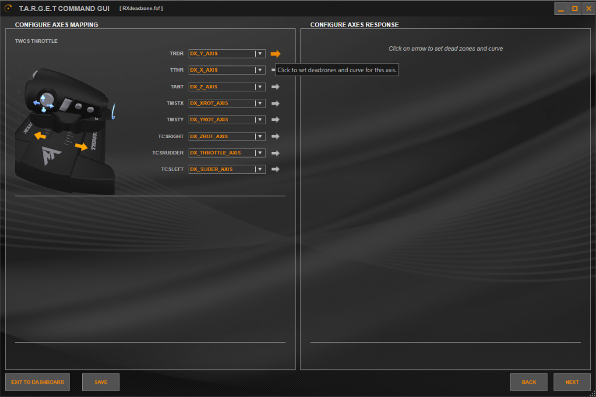
Task: Click the TWCS THROTTLE heading text
Action: click(36, 41)
